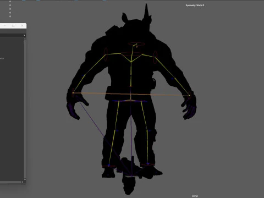Select the rig's screen-right shoulder ring control
This screenshot has width=264, height=198.
[x=155, y=57]
